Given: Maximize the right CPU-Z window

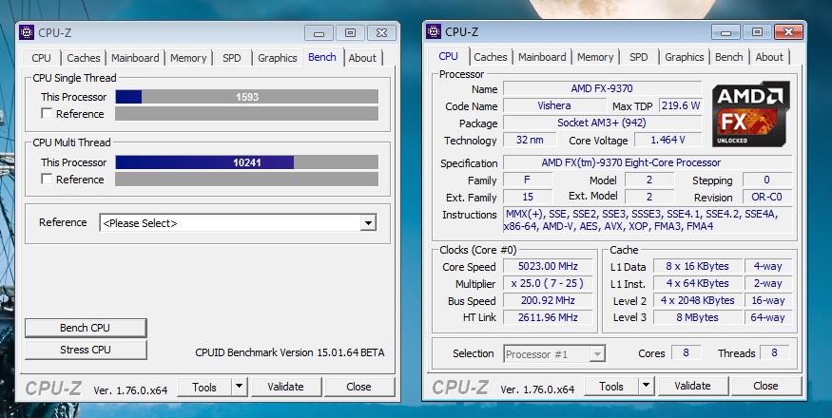Looking at the screenshot, I should 757,32.
